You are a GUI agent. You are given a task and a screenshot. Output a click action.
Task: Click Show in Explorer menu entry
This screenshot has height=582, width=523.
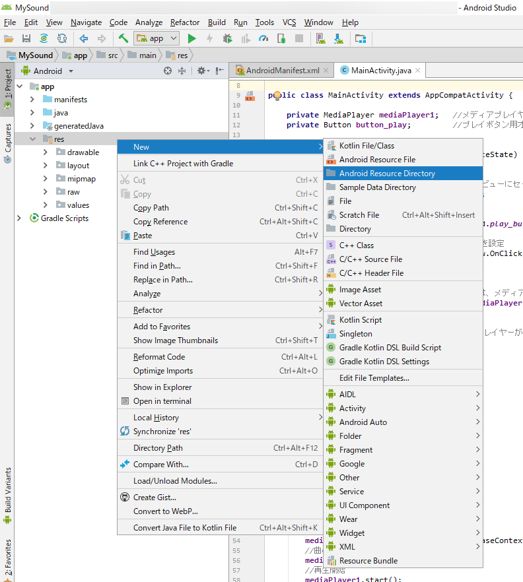tap(220, 387)
